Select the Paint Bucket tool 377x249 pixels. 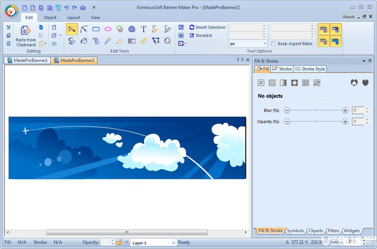[84, 41]
